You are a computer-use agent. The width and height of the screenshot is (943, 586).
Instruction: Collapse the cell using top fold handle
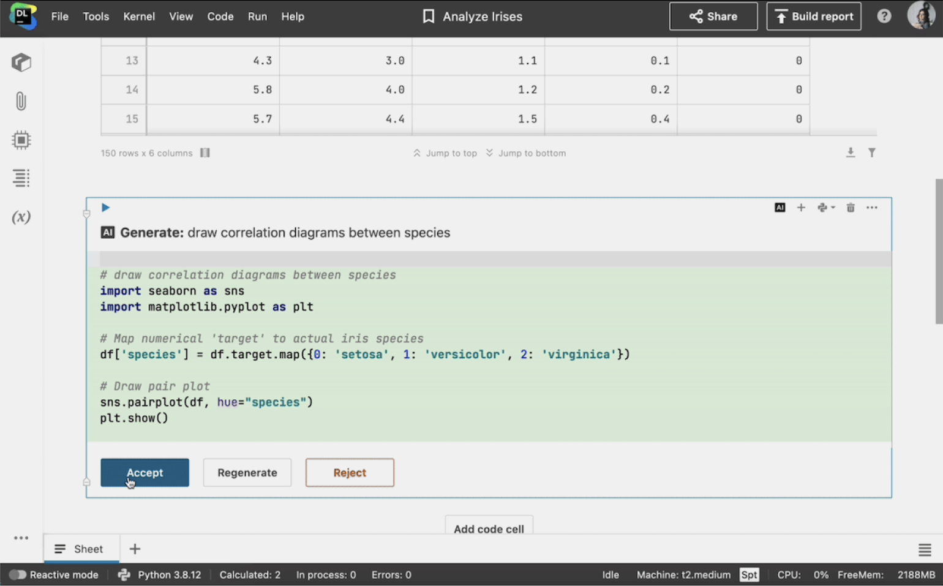pos(86,213)
